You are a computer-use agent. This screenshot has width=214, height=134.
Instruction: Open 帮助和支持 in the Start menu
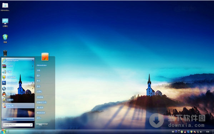pyautogui.click(x=41, y=113)
